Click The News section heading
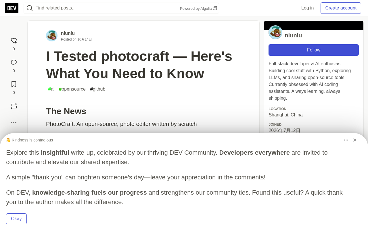368x230 pixels. [x=66, y=111]
